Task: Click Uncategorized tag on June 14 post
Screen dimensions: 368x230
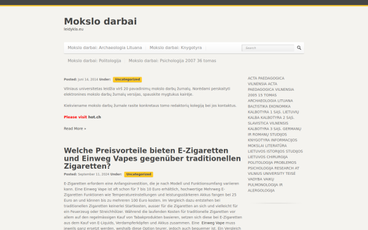Action: click(x=127, y=80)
